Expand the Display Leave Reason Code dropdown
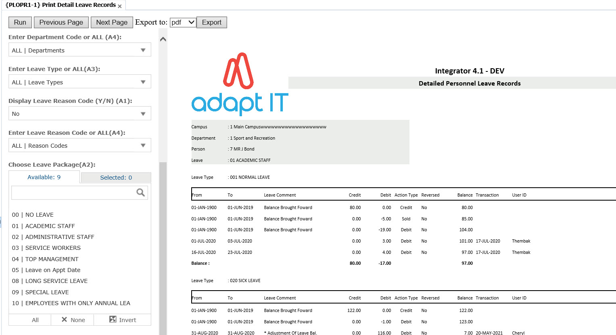Screen dimensions: 616x335 click(79, 114)
